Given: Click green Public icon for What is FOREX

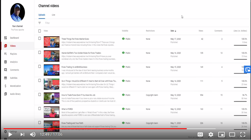Looking at the screenshot, I should pos(123,109).
